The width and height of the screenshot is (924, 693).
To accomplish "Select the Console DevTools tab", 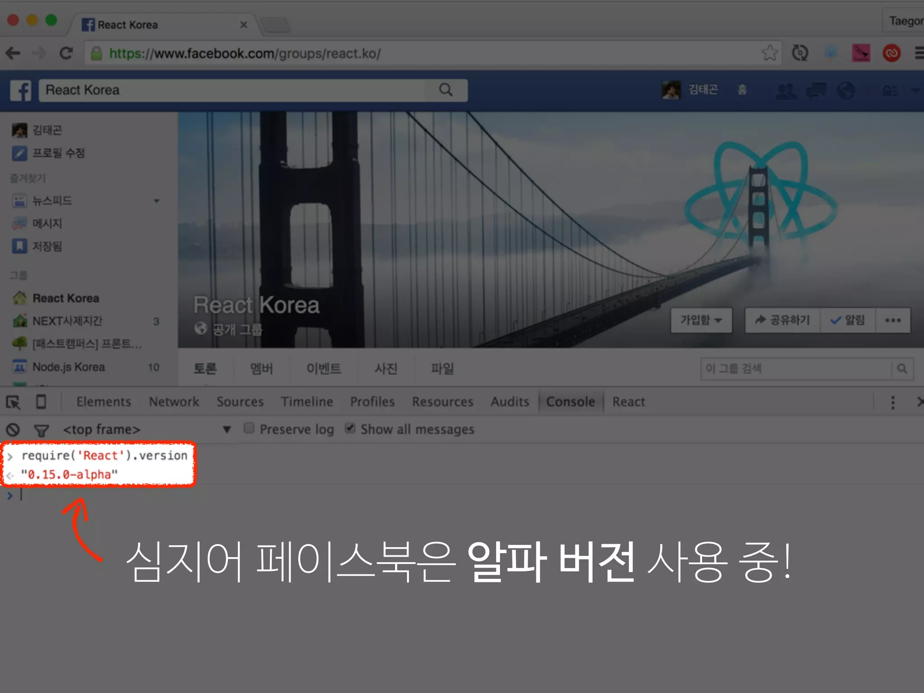I will point(571,402).
